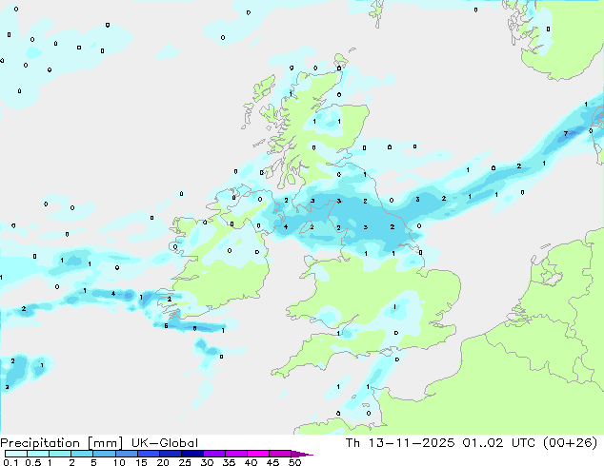
Task: Click the 25 to 30 mm legend swatch
Action: pyautogui.click(x=191, y=454)
